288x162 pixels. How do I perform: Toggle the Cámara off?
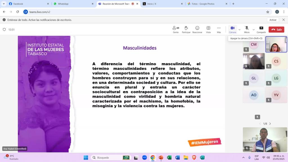[232, 29]
